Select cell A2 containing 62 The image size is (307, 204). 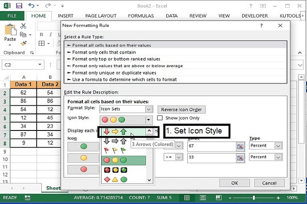[x=23, y=93]
